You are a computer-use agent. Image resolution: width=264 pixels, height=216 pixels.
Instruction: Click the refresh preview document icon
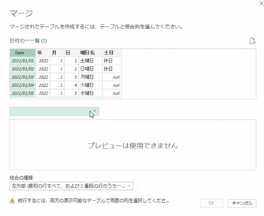(252, 41)
